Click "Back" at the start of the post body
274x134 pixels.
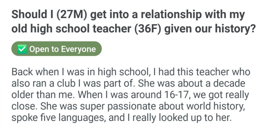(x=22, y=72)
